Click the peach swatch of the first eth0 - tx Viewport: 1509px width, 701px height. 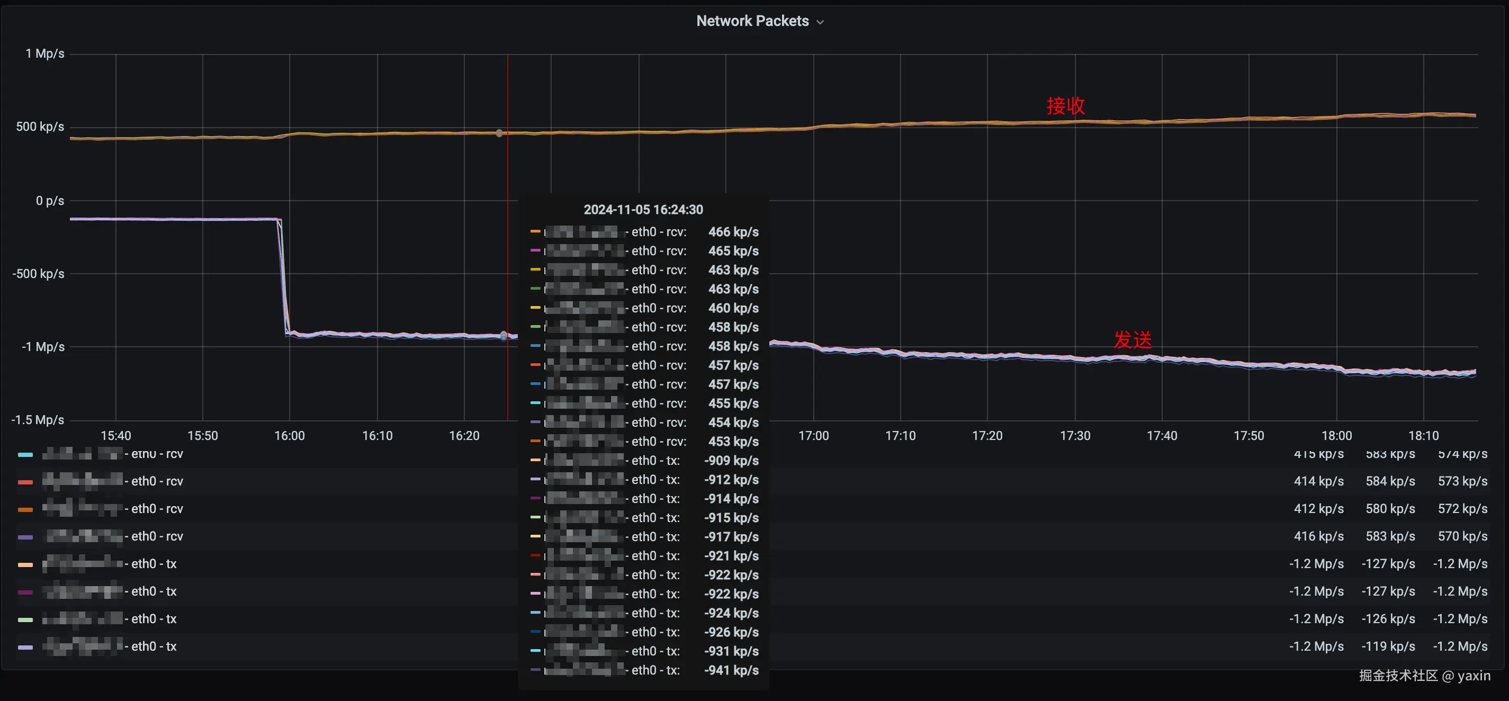point(25,564)
